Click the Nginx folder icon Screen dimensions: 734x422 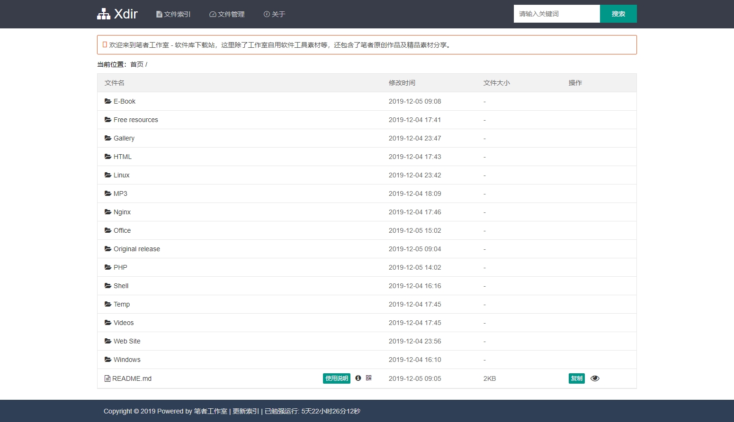click(108, 212)
